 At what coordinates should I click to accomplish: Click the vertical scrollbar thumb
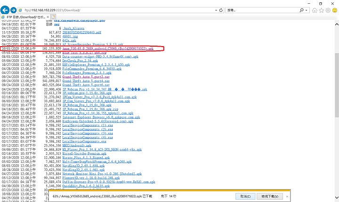(337, 85)
